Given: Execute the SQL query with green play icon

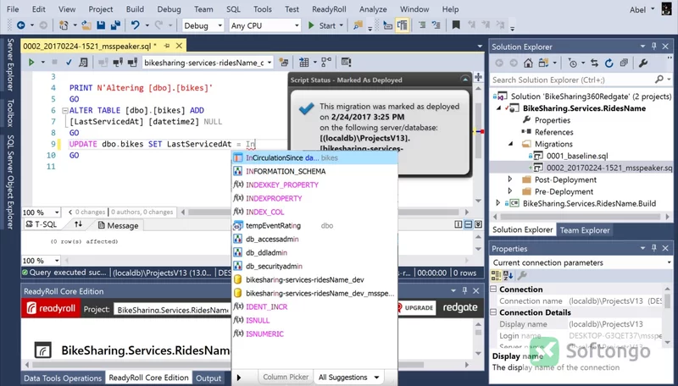Looking at the screenshot, I should pos(31,63).
